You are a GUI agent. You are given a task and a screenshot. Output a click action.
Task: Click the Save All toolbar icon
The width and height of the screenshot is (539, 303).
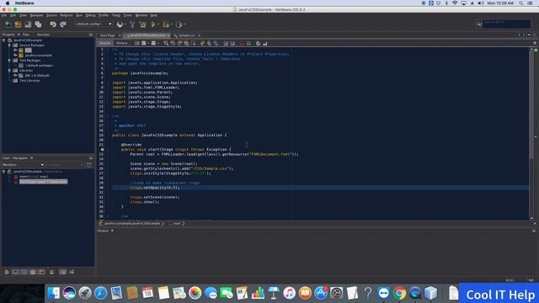click(38, 24)
